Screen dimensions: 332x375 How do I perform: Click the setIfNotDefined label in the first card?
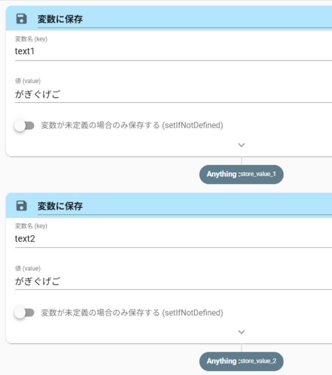[x=132, y=125]
